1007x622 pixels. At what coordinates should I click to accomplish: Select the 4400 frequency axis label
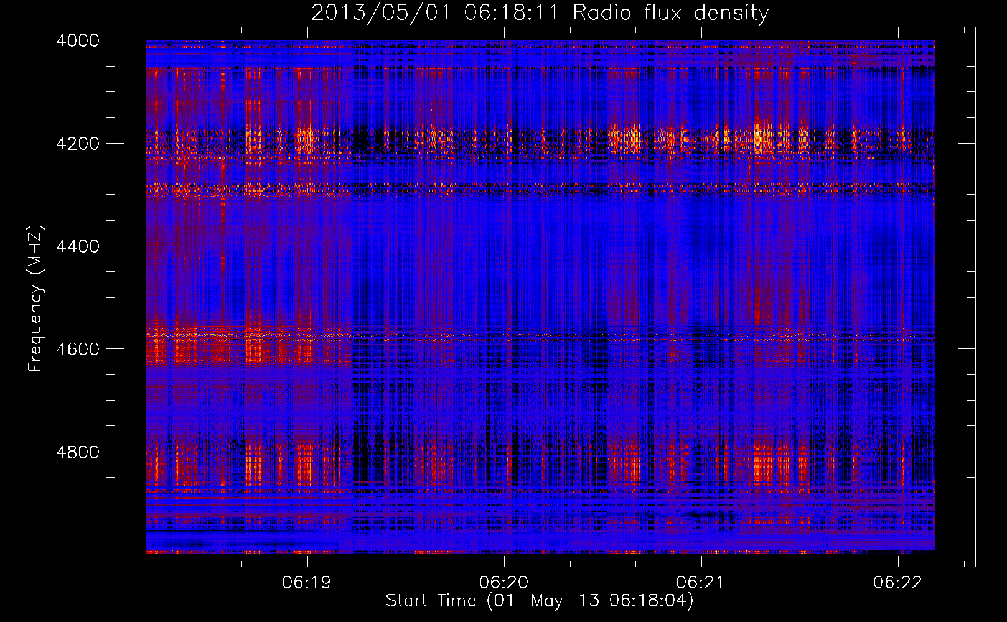78,246
